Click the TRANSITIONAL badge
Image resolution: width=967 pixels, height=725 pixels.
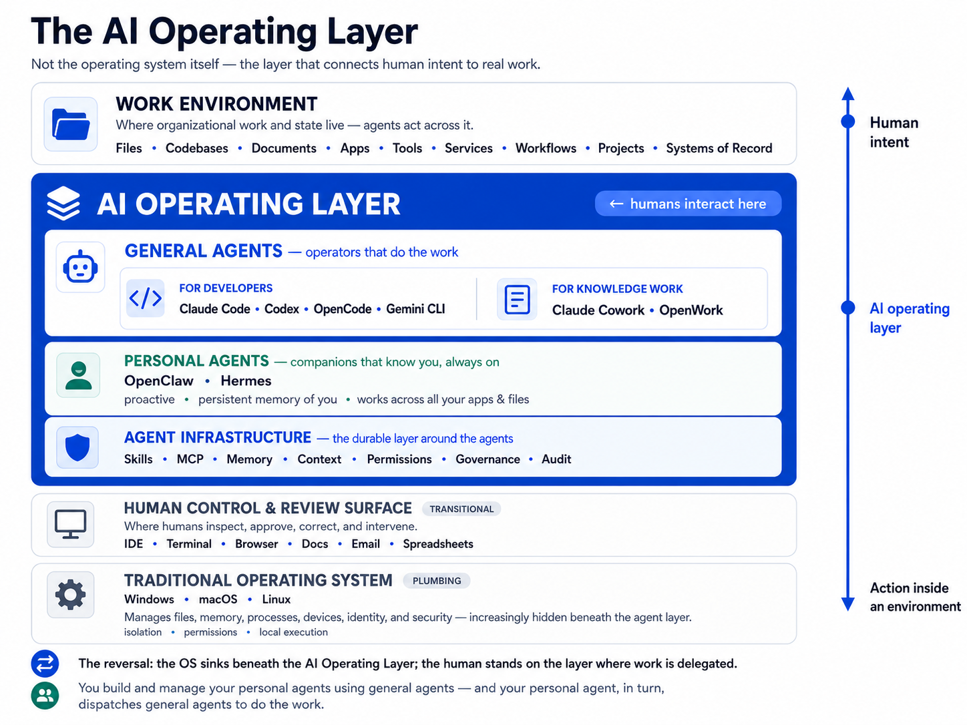[461, 509]
